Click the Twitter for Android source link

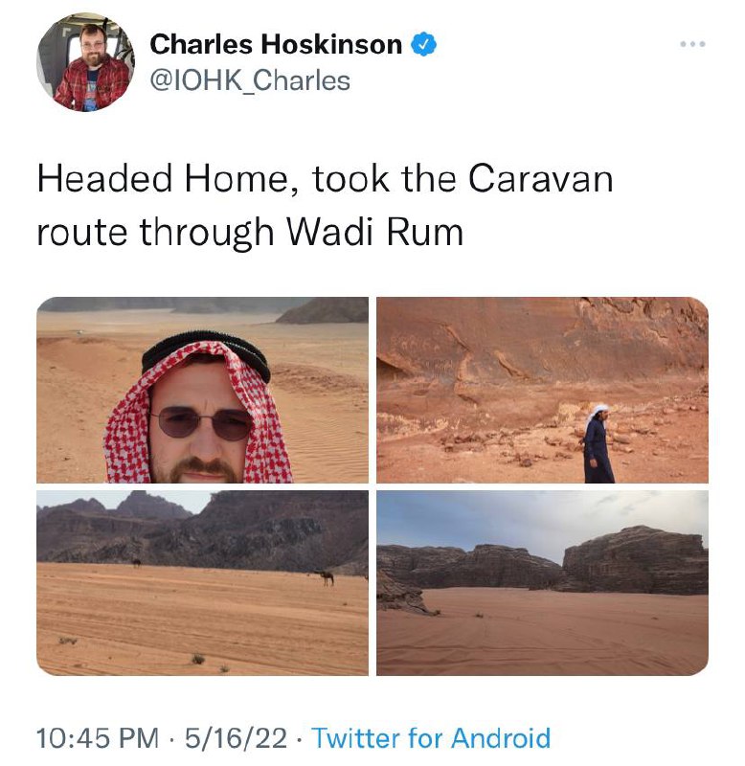tap(431, 737)
